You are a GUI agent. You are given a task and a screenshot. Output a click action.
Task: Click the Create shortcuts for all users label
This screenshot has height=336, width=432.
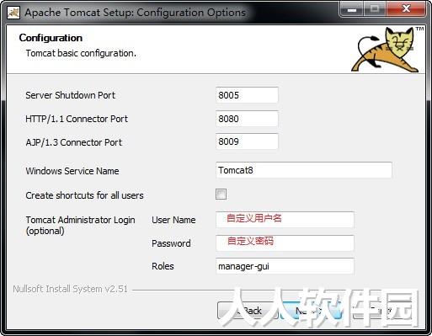(x=84, y=195)
